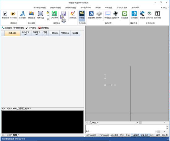170x141 pixels.
Task: Go to first sheet in 桥梁 tab navigator
Action: (2, 108)
